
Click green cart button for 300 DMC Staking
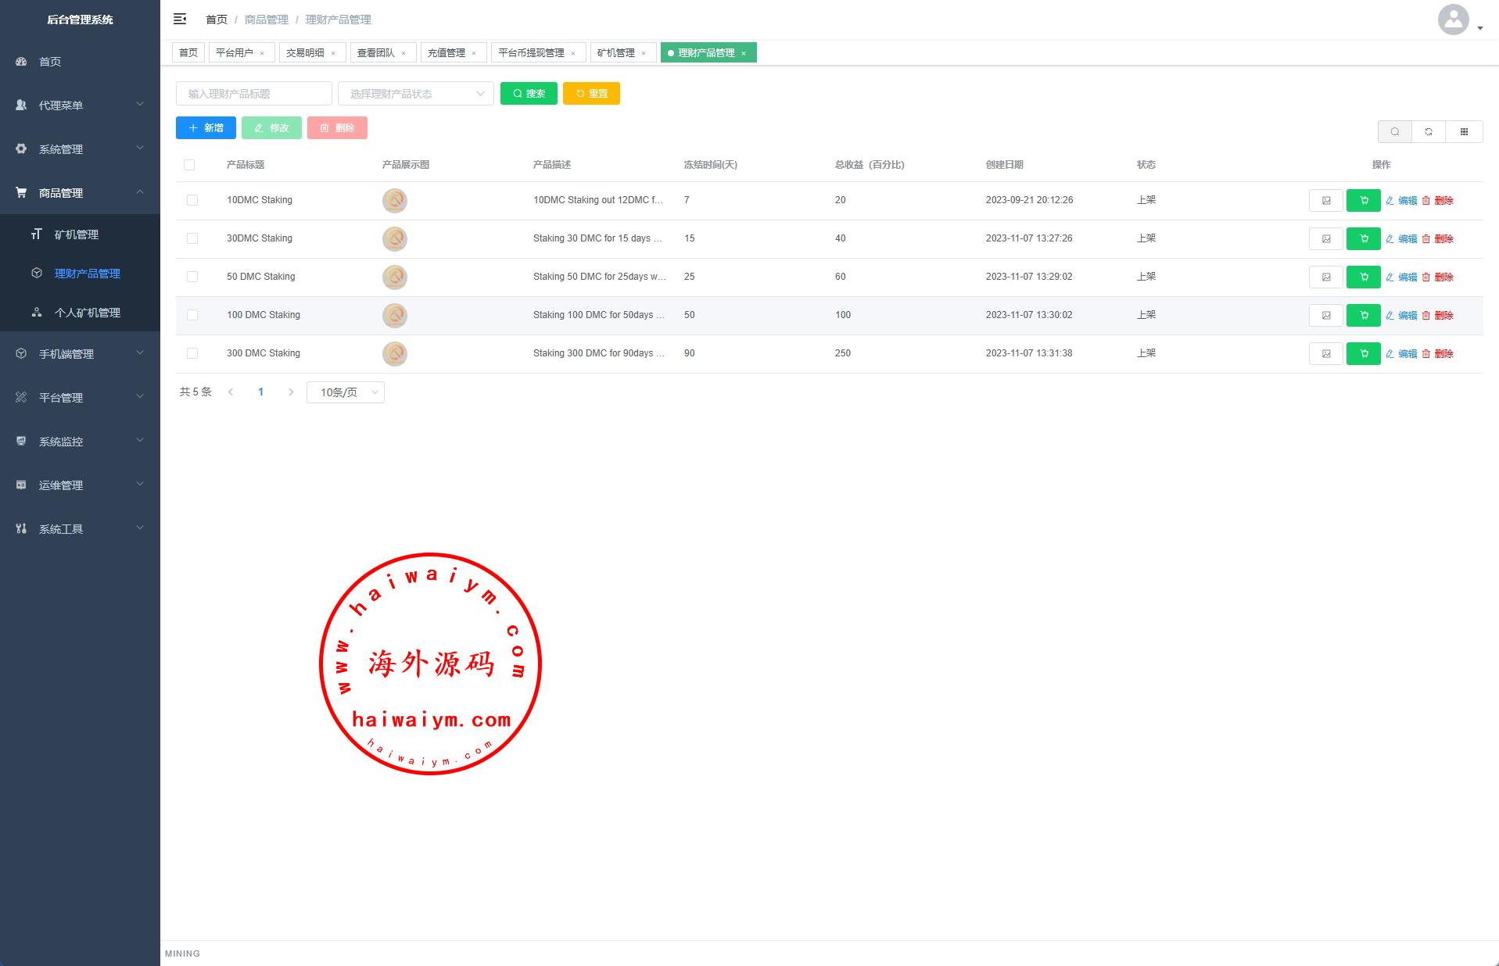(1363, 354)
